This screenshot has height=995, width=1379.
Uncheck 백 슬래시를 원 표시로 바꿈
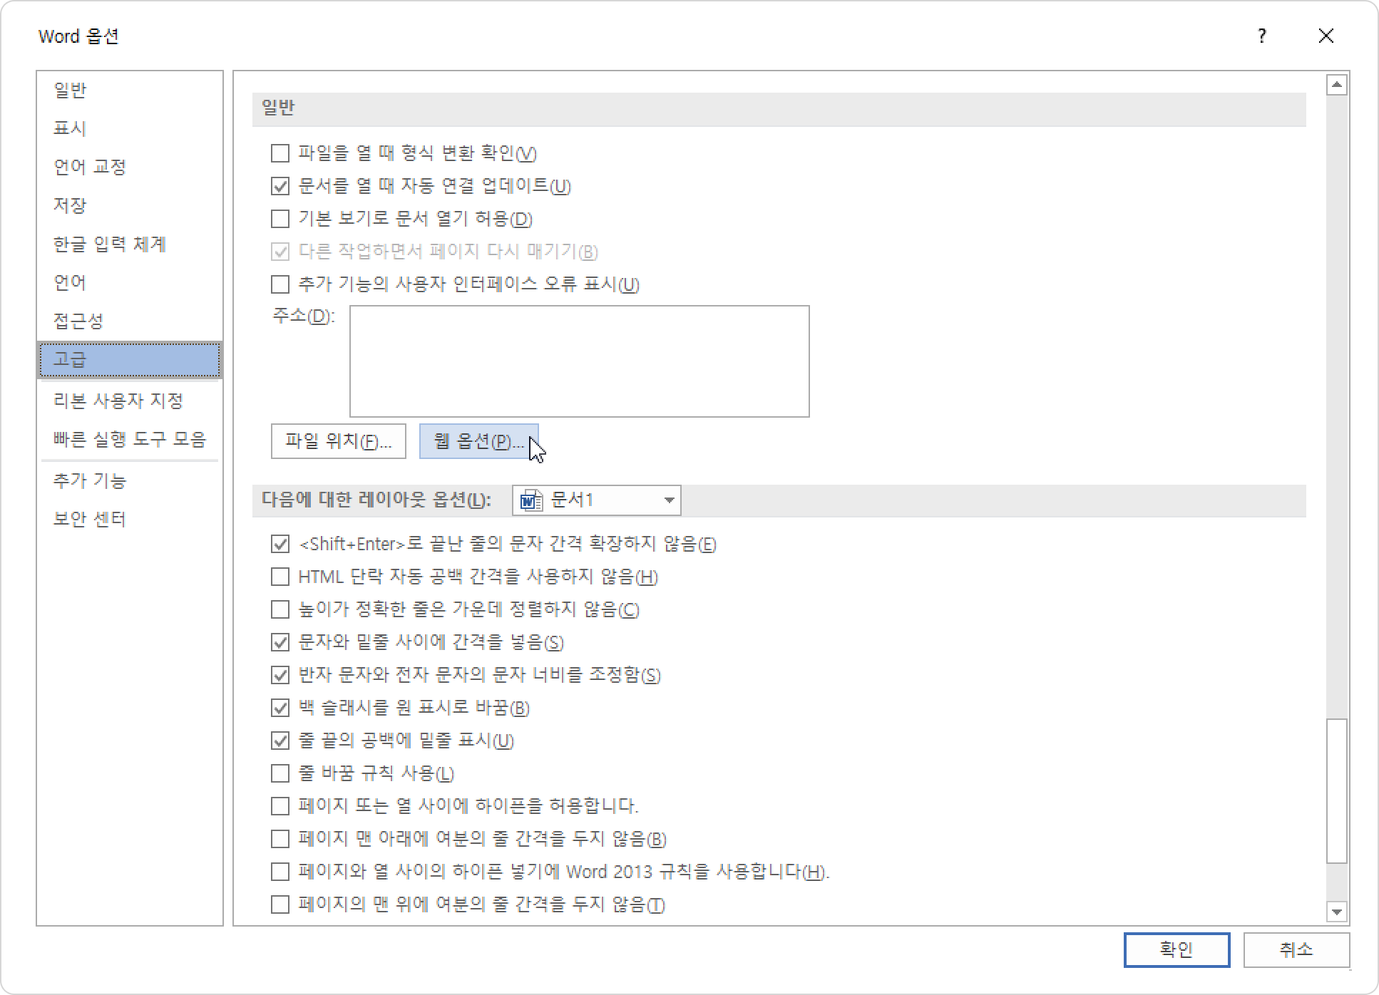(280, 708)
